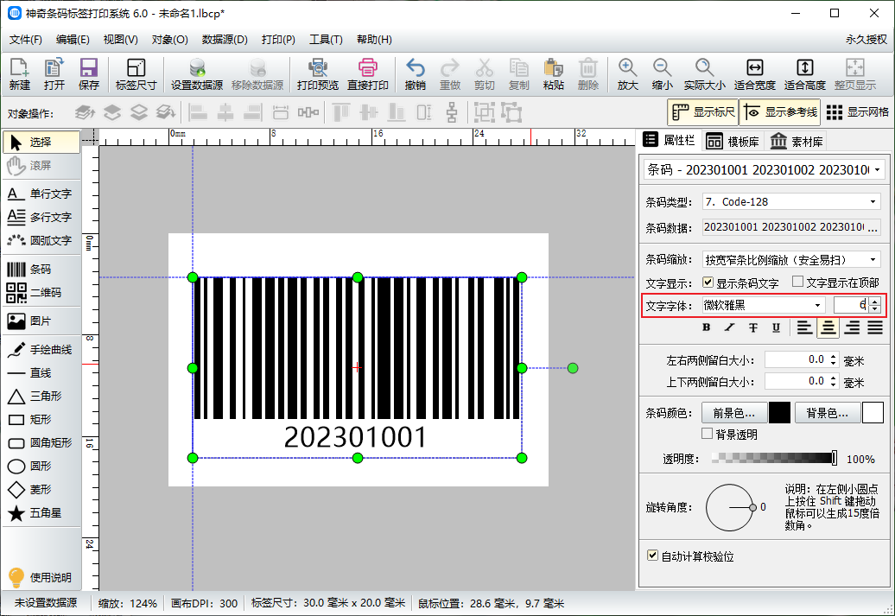Select the 圆角矩形 rounded rectangle tool

[x=41, y=443]
